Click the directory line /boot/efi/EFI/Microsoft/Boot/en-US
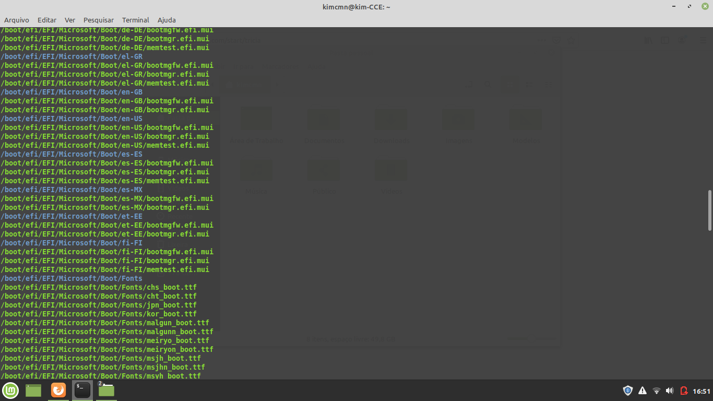The width and height of the screenshot is (713, 401). (x=72, y=119)
